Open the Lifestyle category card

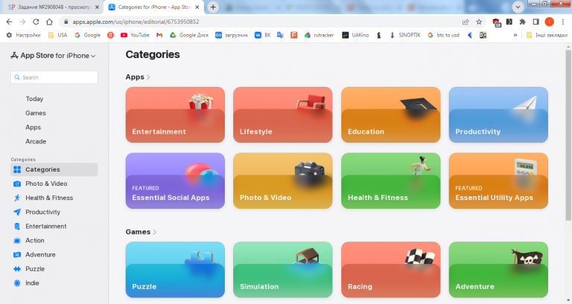283,114
